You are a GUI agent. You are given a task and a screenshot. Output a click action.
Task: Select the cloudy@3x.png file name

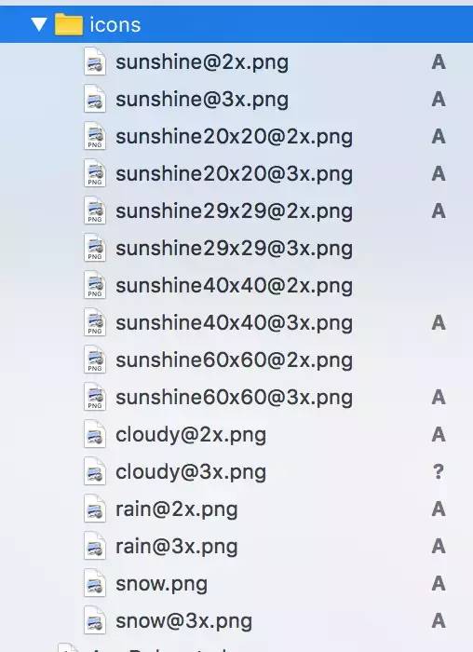point(191,473)
